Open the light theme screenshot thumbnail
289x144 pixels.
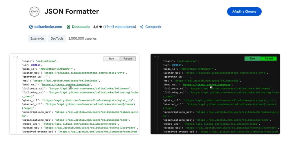pos(74,94)
